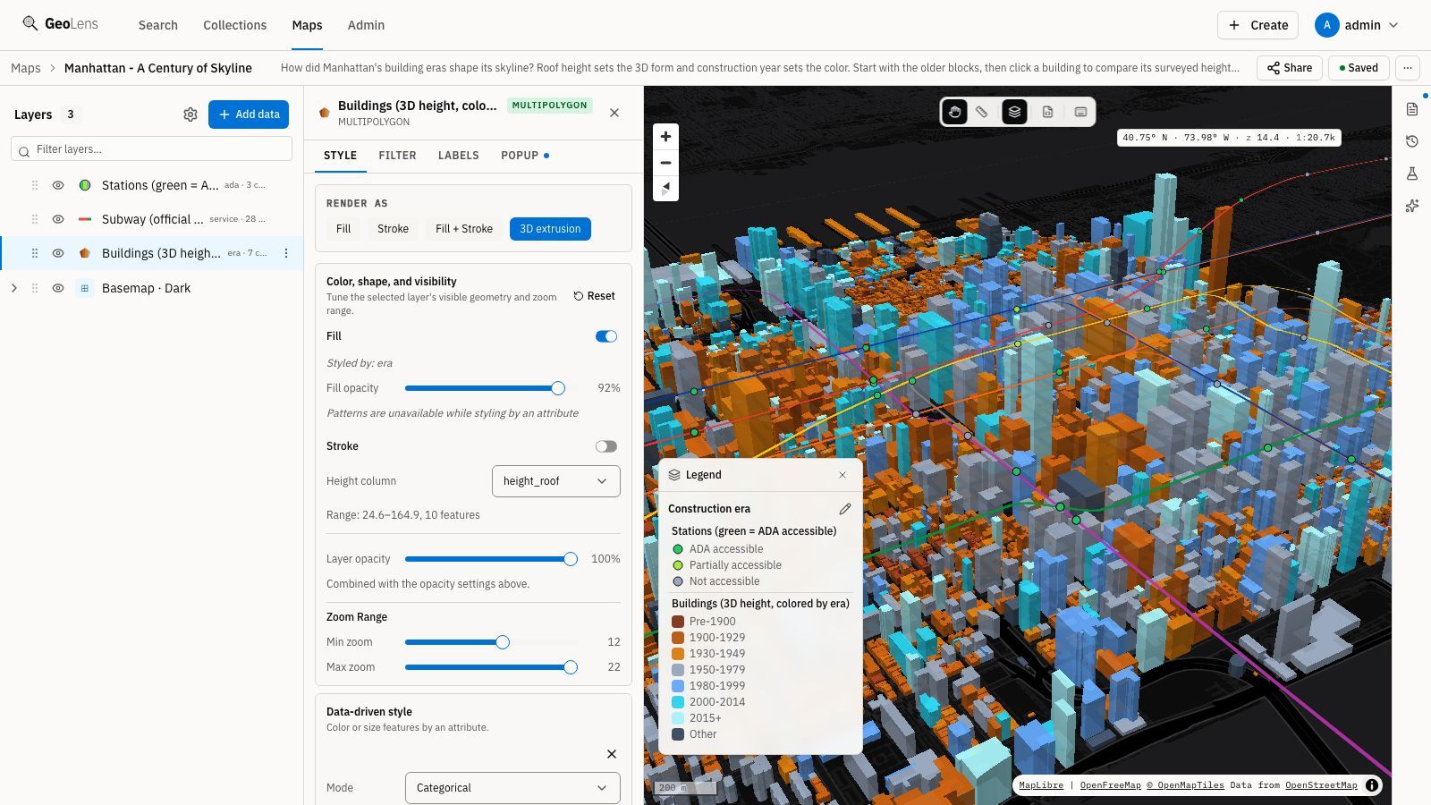Click the Basemap Dark grid icon
Image resolution: width=1431 pixels, height=805 pixels.
point(85,288)
